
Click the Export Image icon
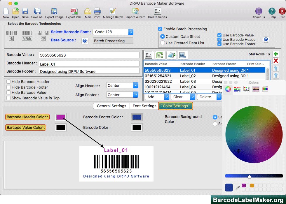tap(54, 11)
